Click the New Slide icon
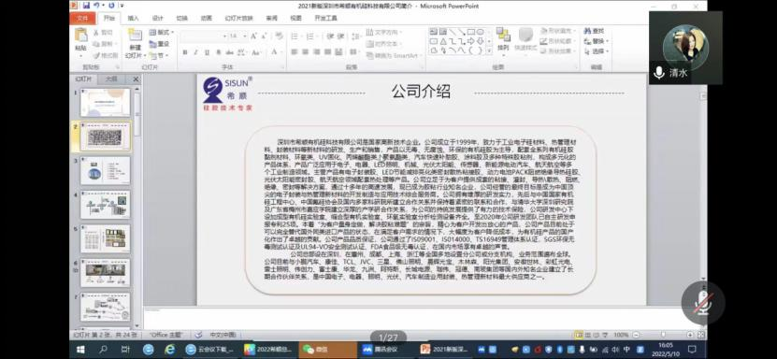Image resolution: width=777 pixels, height=359 pixels. coord(135,36)
